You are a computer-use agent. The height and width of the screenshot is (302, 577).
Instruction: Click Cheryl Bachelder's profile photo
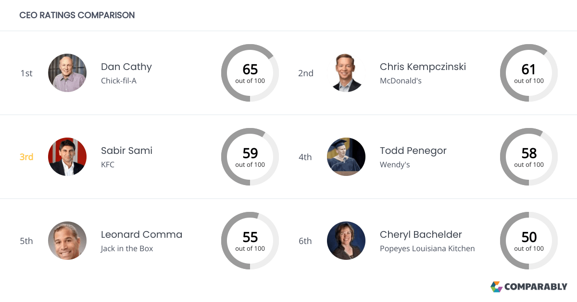(x=346, y=241)
